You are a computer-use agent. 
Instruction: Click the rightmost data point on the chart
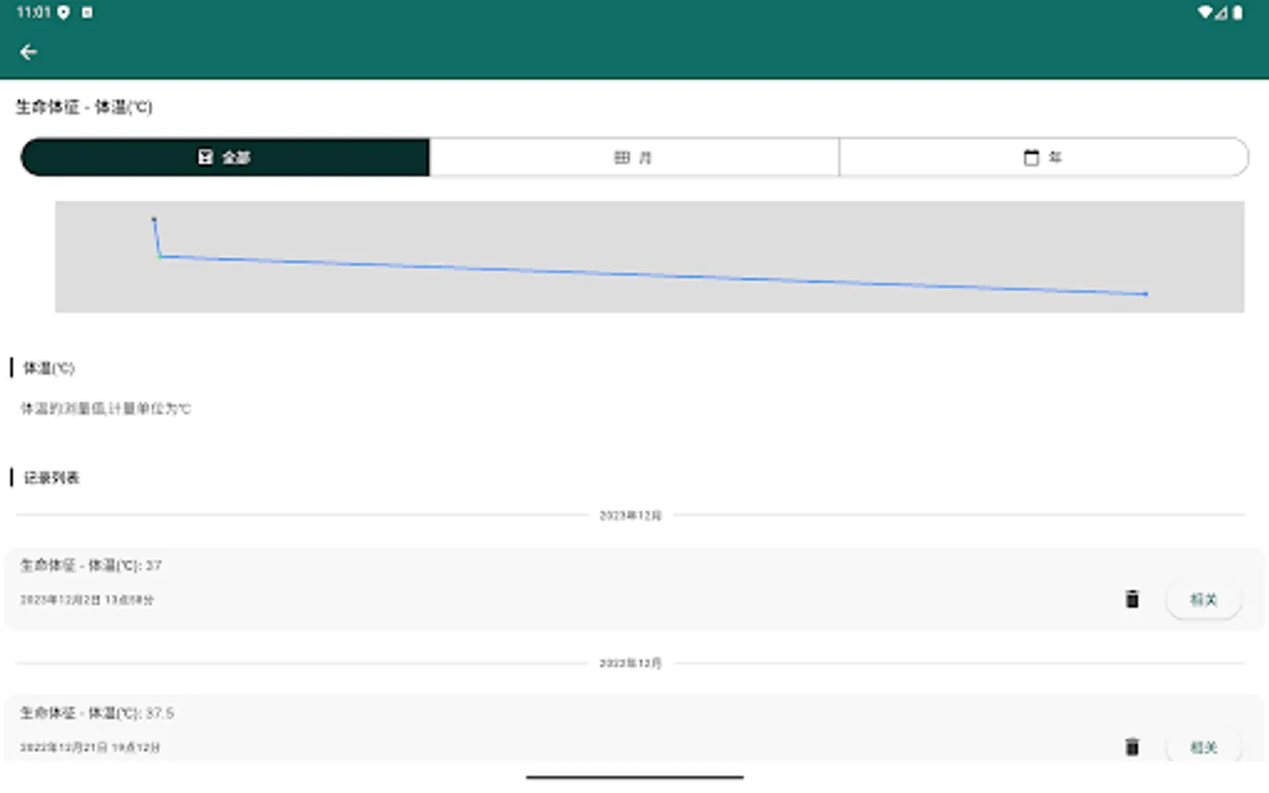click(x=1146, y=295)
